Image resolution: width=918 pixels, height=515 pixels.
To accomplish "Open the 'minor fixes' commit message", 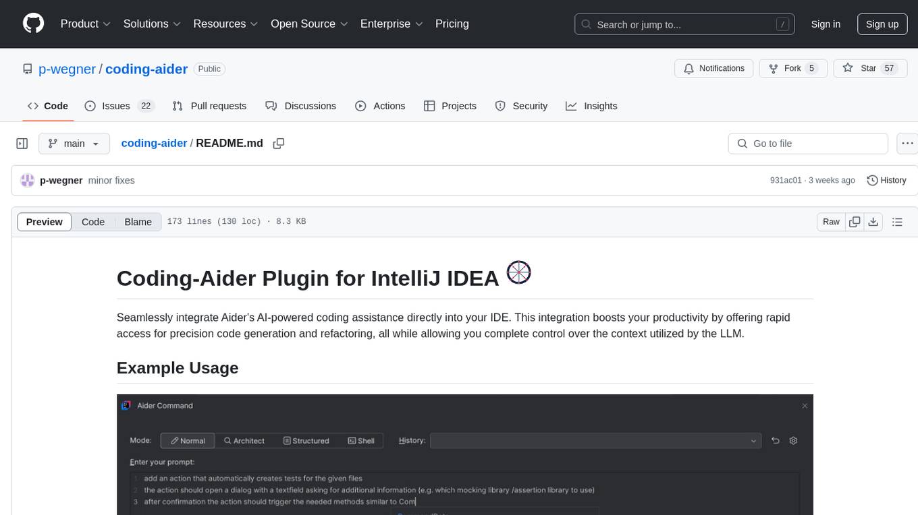I will 111,181.
